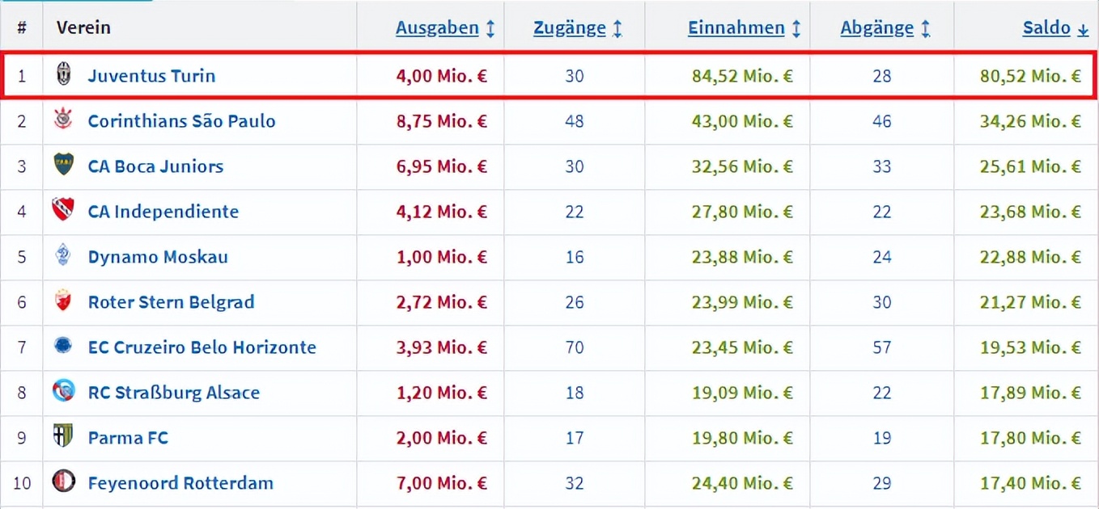Click the CA Boca Juniors crest icon
This screenshot has width=1099, height=509.
pyautogui.click(x=63, y=166)
